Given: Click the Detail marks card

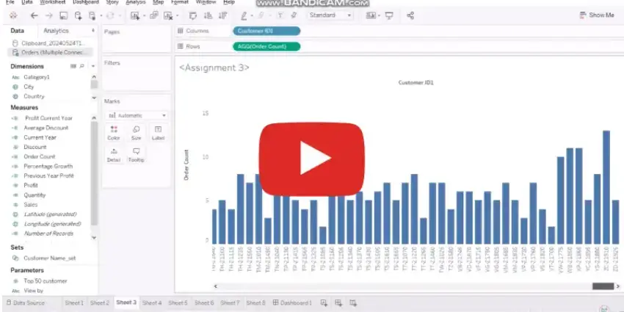Looking at the screenshot, I should pyautogui.click(x=114, y=154).
